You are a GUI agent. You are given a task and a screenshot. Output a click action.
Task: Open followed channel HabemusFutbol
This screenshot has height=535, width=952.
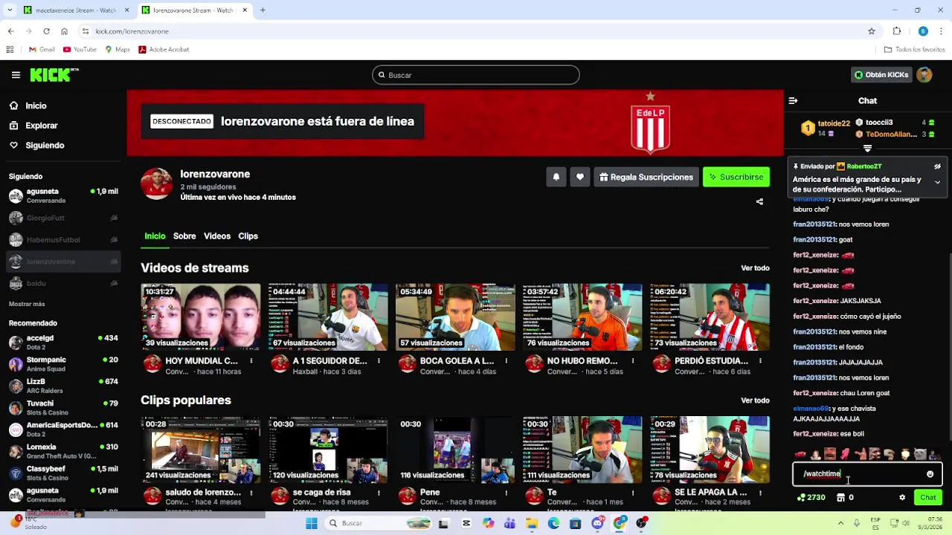point(63,240)
